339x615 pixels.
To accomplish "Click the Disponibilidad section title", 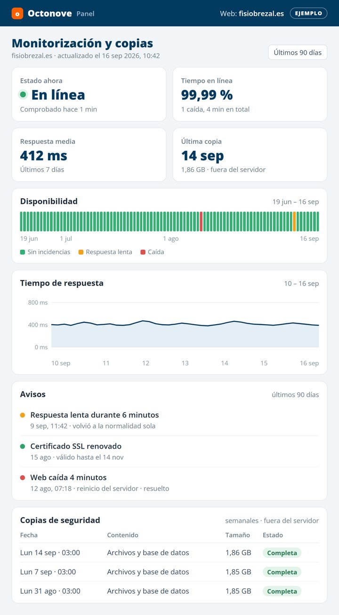I will (49, 201).
